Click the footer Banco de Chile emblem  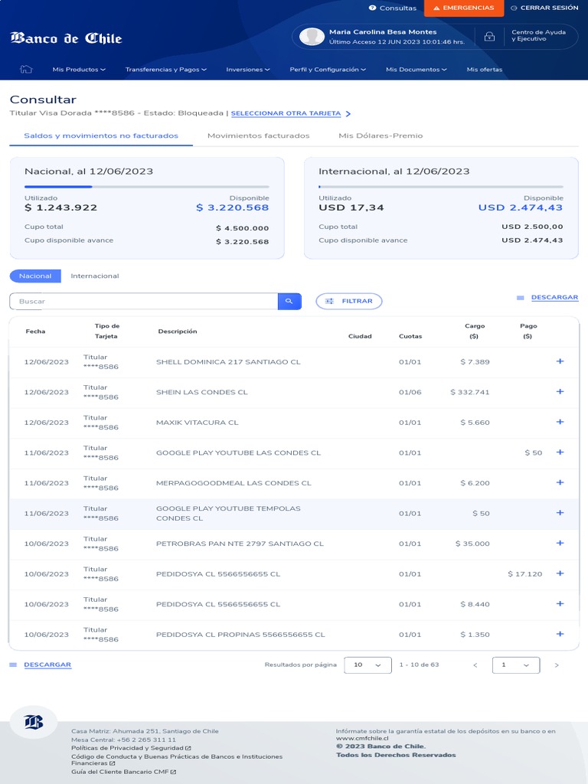tap(34, 722)
